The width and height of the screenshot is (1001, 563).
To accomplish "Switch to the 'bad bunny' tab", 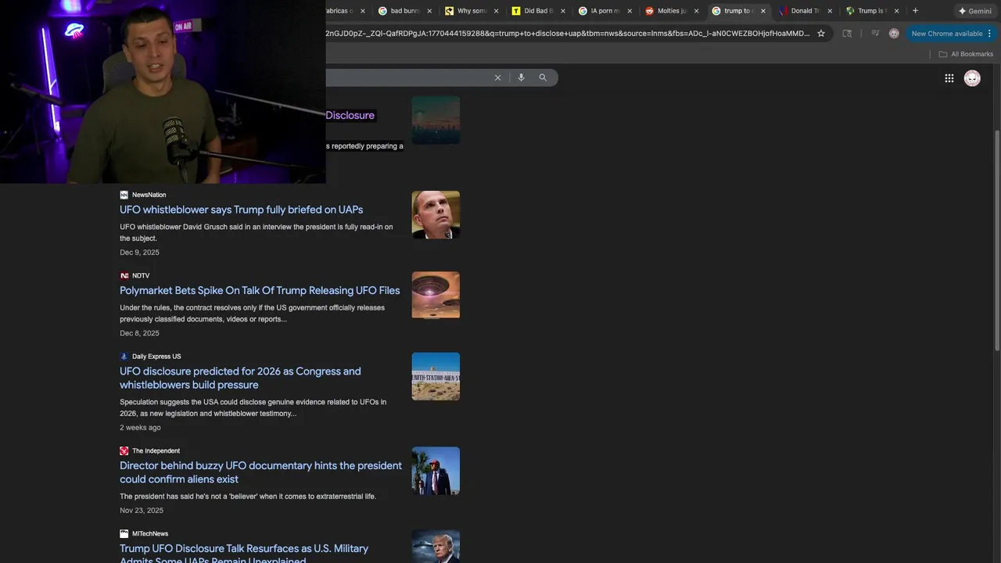I will pyautogui.click(x=405, y=11).
